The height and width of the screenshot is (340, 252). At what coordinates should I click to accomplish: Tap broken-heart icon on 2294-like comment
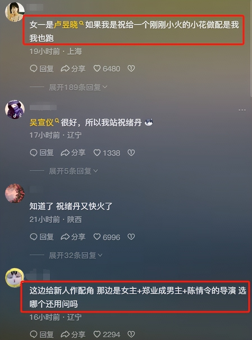131,334
